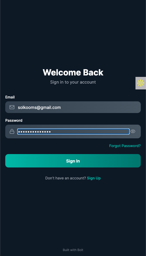Click the Don't have an account? text
Screen dimensions: 146x256
point(65,178)
